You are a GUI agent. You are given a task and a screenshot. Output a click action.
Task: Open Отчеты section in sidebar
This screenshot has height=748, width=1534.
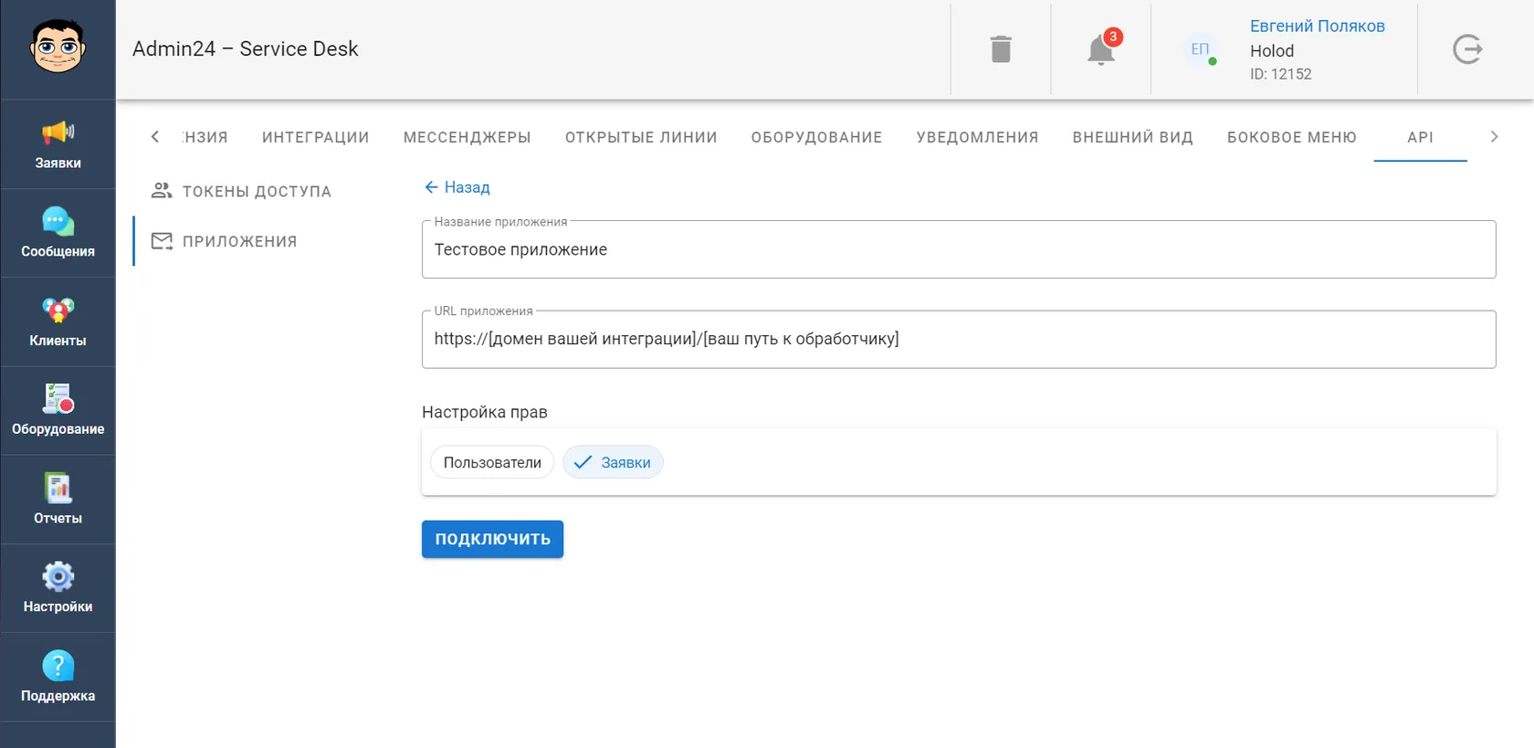coord(58,500)
